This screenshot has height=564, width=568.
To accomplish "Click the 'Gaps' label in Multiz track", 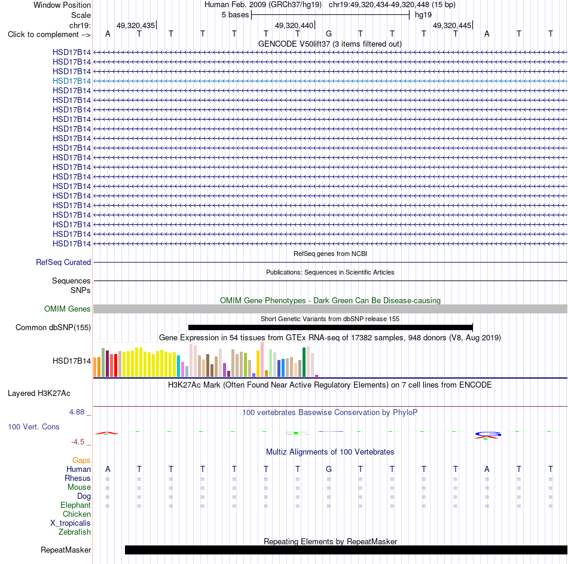I will coord(81,460).
